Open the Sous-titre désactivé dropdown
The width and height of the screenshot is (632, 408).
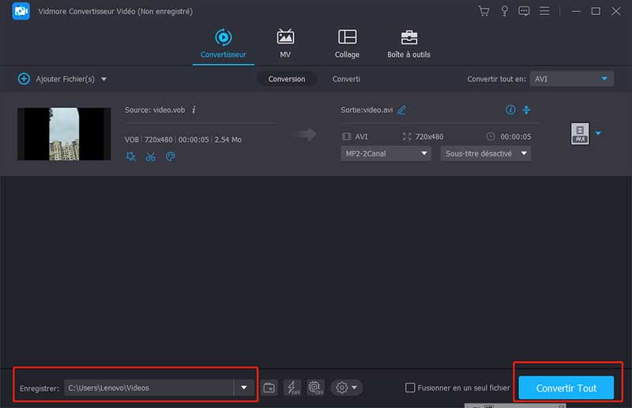[484, 154]
